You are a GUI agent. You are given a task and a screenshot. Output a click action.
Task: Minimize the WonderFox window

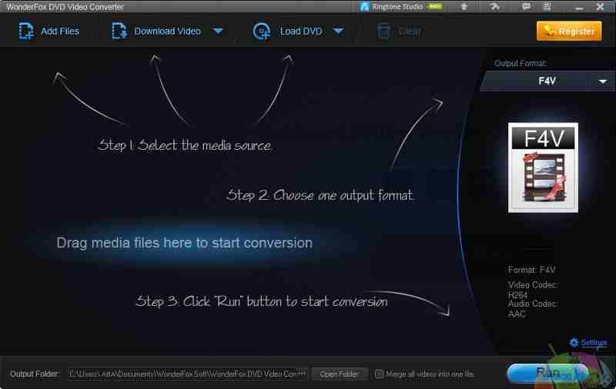[579, 7]
